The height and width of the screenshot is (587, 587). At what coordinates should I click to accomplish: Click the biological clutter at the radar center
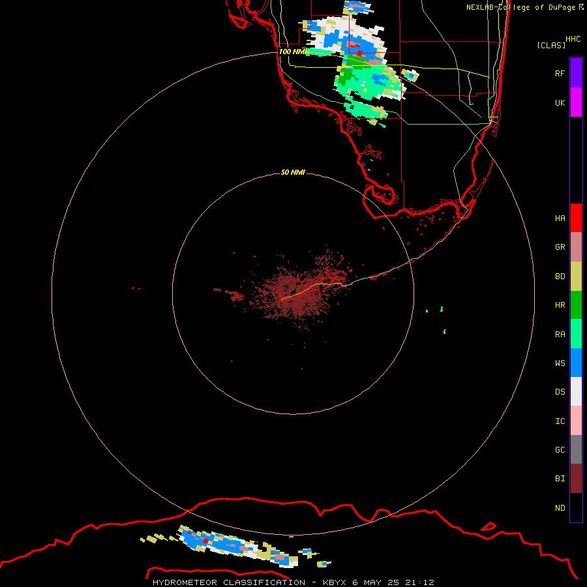(297, 293)
